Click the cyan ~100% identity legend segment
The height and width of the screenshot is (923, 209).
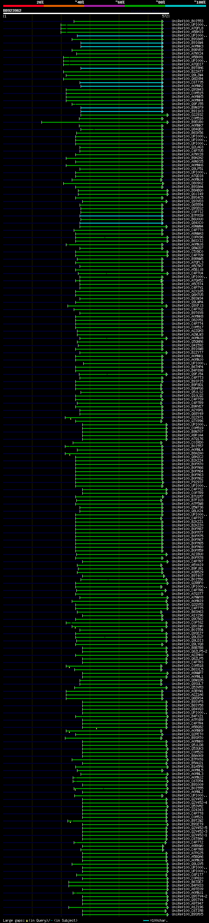[186, 6]
